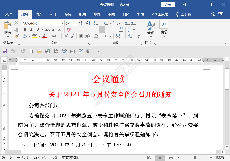Screen dimensions: 230x161
Task: Open the 文件 tab
Action: (x=8, y=14)
